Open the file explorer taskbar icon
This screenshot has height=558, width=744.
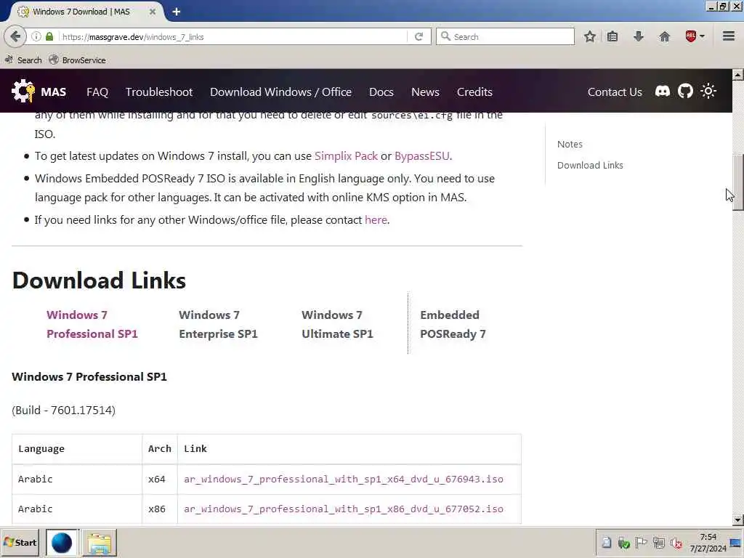click(99, 542)
